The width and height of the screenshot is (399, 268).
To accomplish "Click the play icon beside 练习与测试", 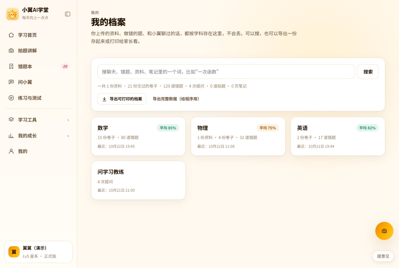I will (x=11, y=98).
